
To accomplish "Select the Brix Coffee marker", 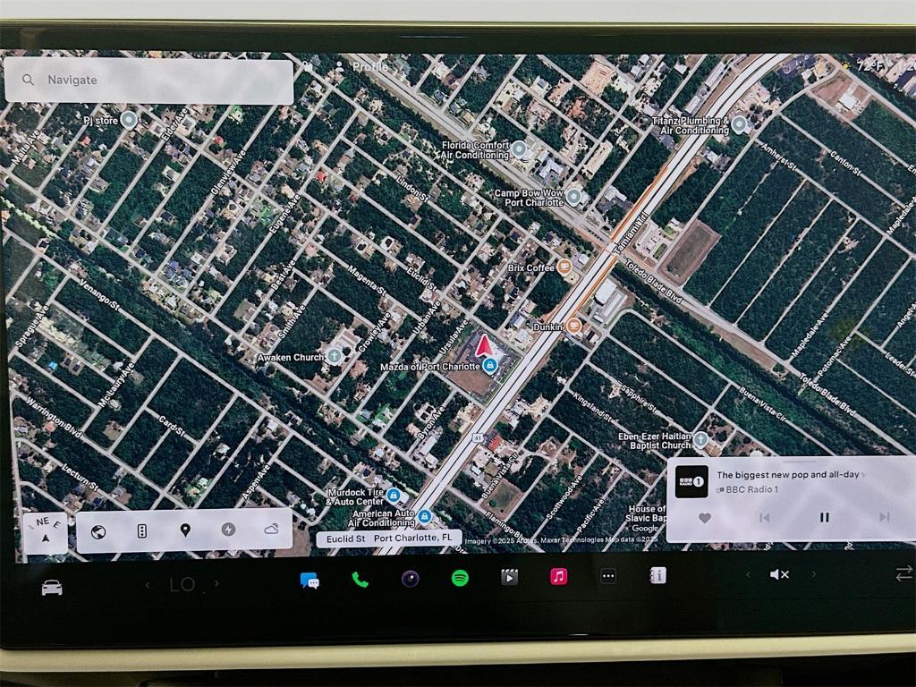I will 564,267.
